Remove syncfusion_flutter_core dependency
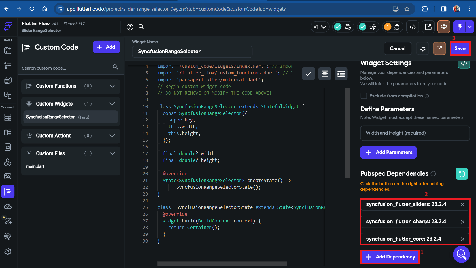Viewport: 476px width, 268px height. (463, 239)
